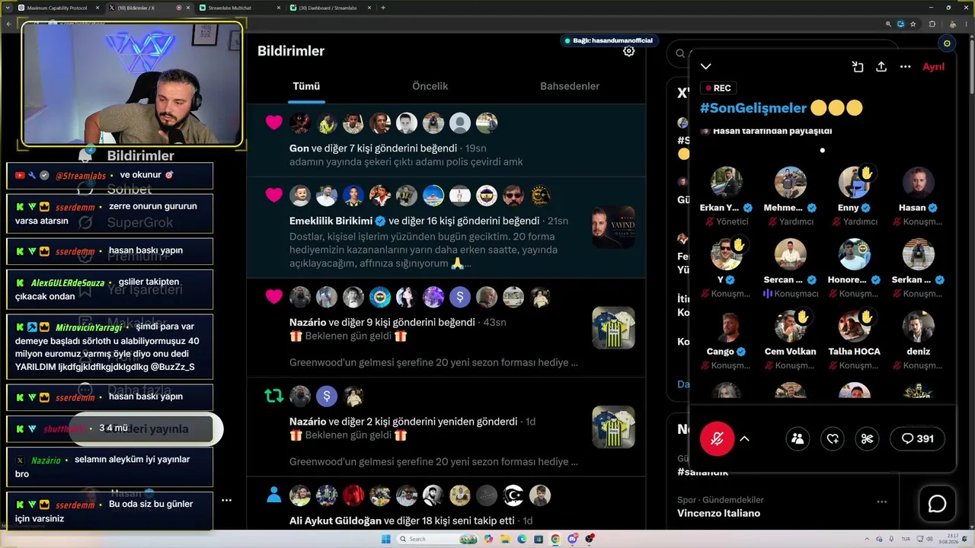Screen dimensions: 975x548
Task: Open Windows Start menu
Action: pyautogui.click(x=385, y=539)
